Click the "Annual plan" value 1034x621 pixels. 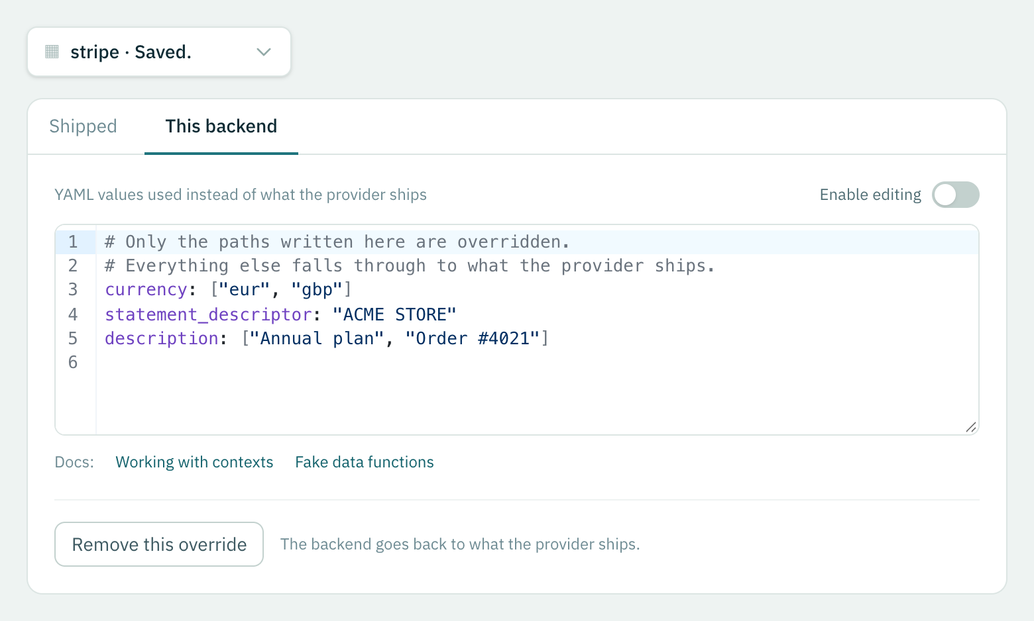point(317,338)
